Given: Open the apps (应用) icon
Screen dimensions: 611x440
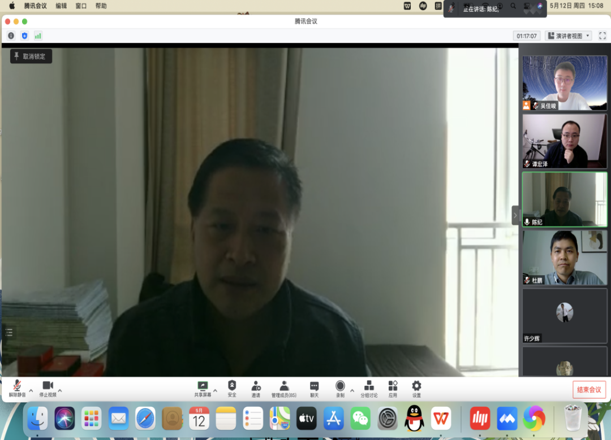Looking at the screenshot, I should pyautogui.click(x=393, y=386).
